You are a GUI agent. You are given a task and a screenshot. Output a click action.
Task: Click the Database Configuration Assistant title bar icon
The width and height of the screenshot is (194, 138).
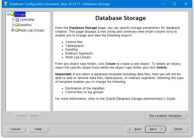[x=6, y=4]
